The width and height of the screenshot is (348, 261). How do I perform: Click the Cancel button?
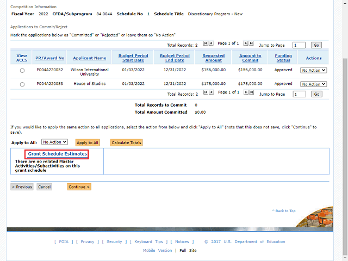45,187
